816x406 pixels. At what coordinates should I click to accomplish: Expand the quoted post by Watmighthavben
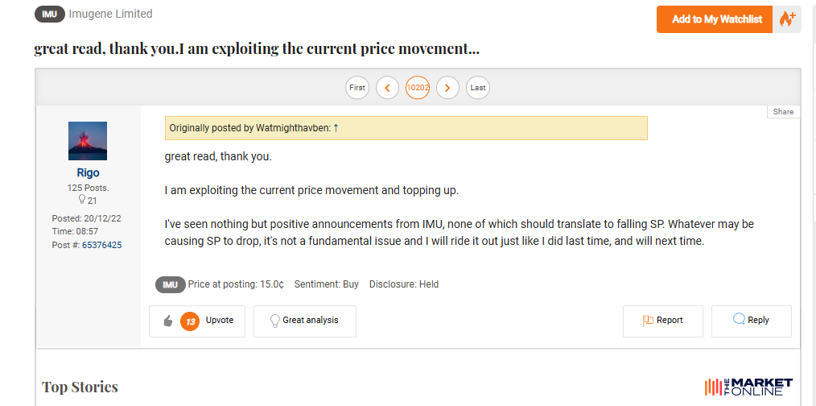coord(406,128)
